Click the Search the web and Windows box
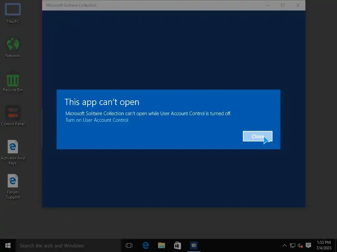This screenshot has height=252, width=337. (x=68, y=245)
